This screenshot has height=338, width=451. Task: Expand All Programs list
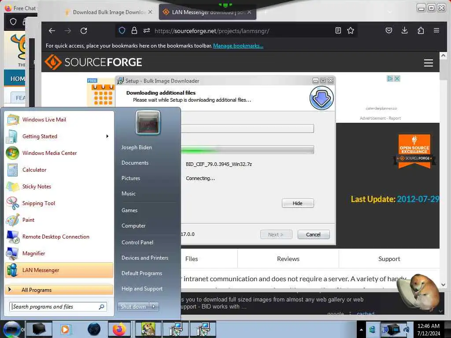click(59, 290)
